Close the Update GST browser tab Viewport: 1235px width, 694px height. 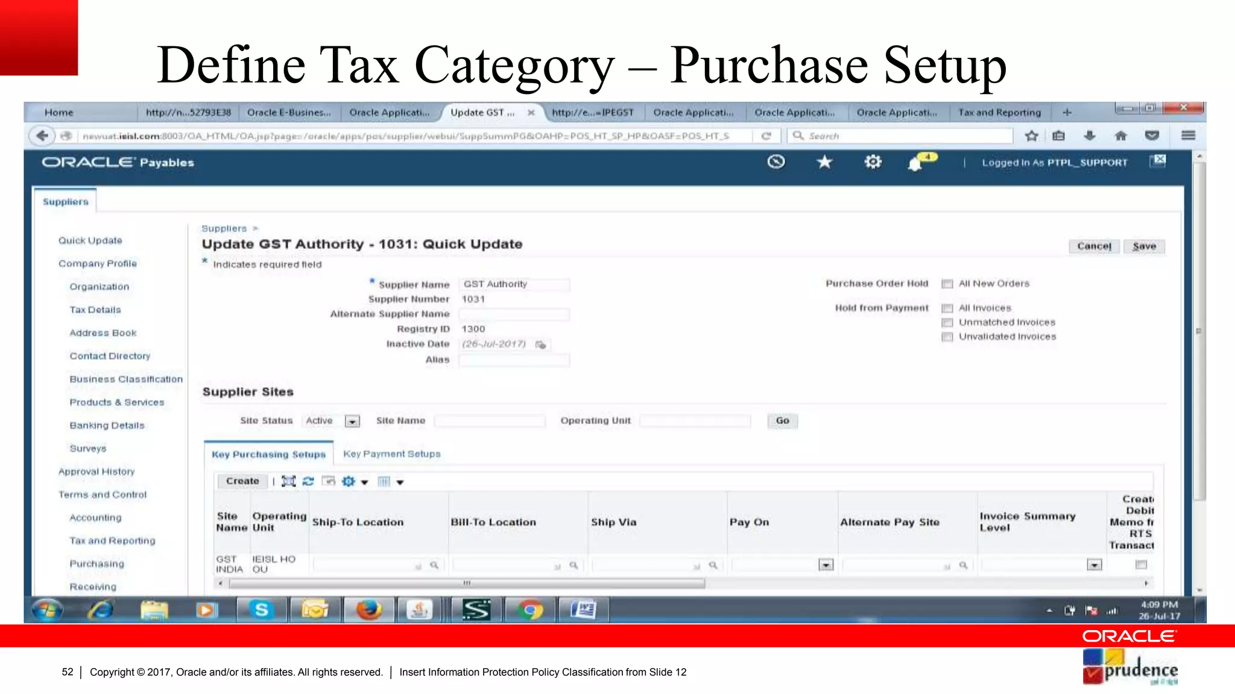click(531, 112)
